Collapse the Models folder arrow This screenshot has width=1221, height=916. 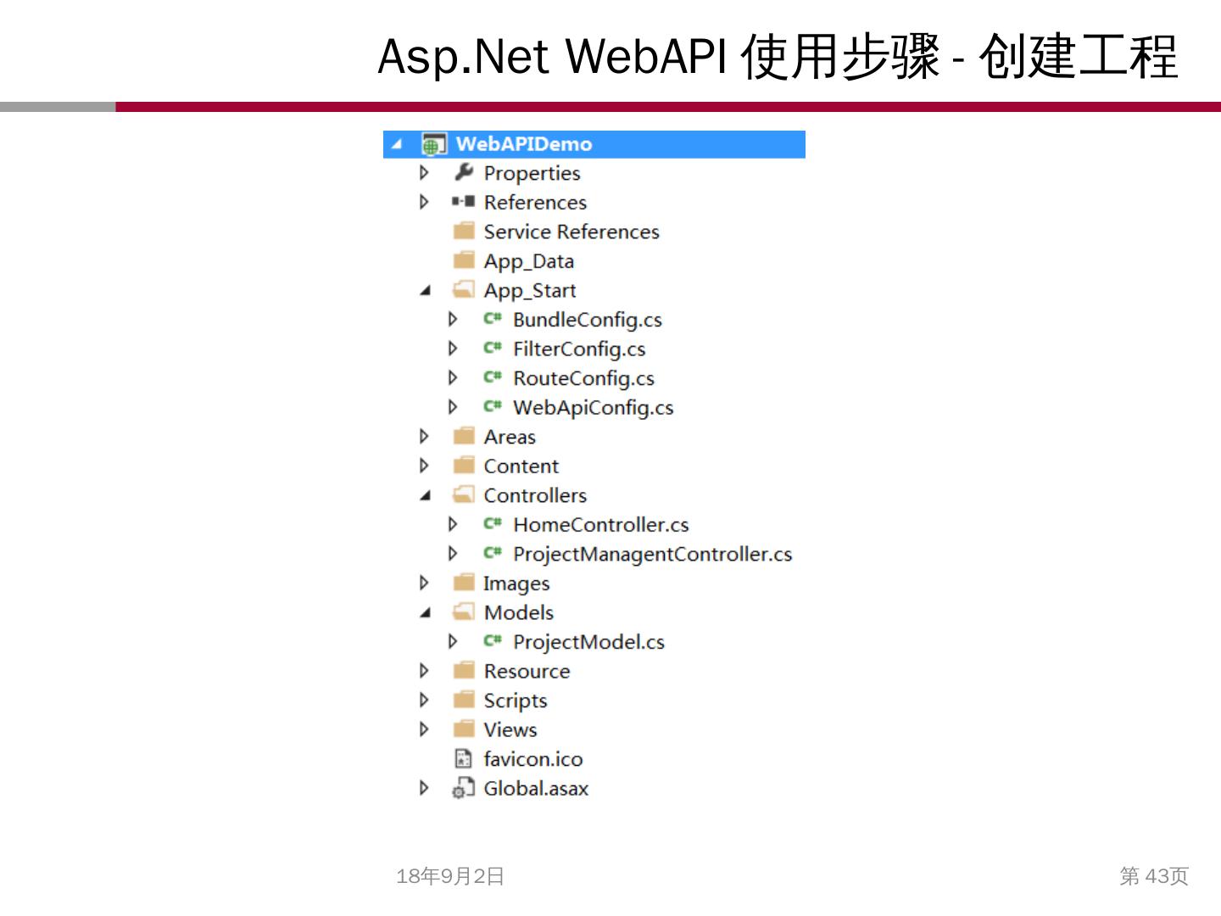(425, 613)
